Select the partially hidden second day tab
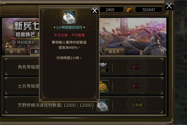The width and height of the screenshot is (187, 125). 35,52
